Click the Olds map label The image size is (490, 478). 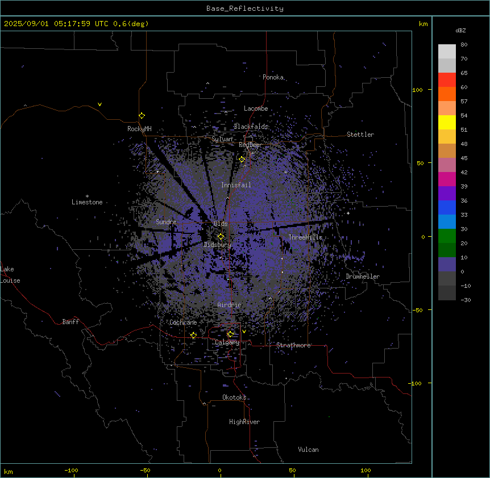(221, 224)
